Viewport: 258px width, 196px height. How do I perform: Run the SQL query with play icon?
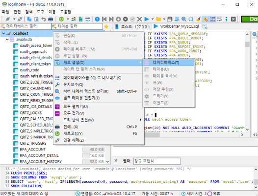click(147, 19)
